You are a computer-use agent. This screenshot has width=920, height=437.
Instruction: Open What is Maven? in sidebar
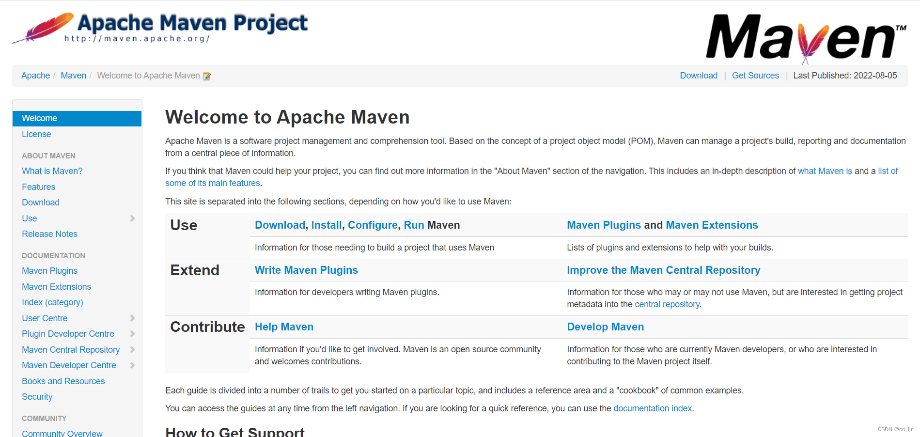pyautogui.click(x=52, y=171)
